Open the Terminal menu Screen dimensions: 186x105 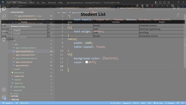tap(52, 3)
